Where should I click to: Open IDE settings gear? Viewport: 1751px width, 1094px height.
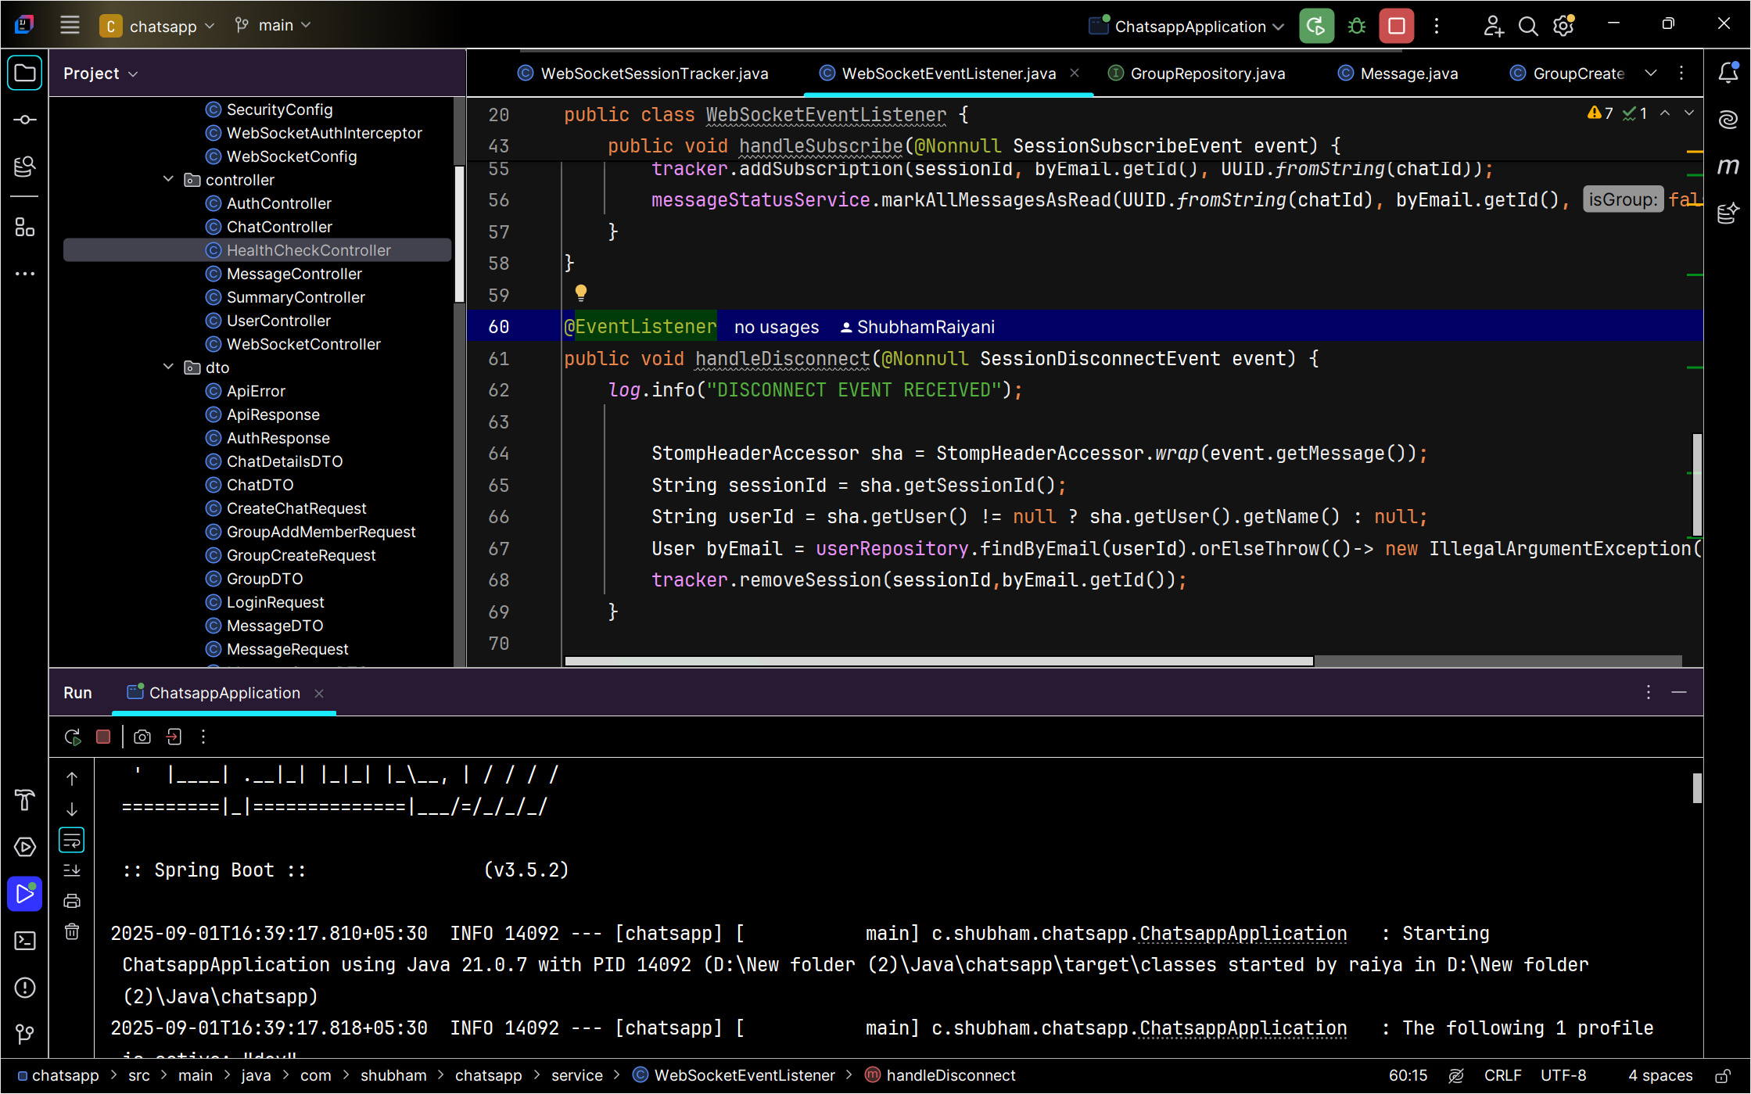(1563, 26)
